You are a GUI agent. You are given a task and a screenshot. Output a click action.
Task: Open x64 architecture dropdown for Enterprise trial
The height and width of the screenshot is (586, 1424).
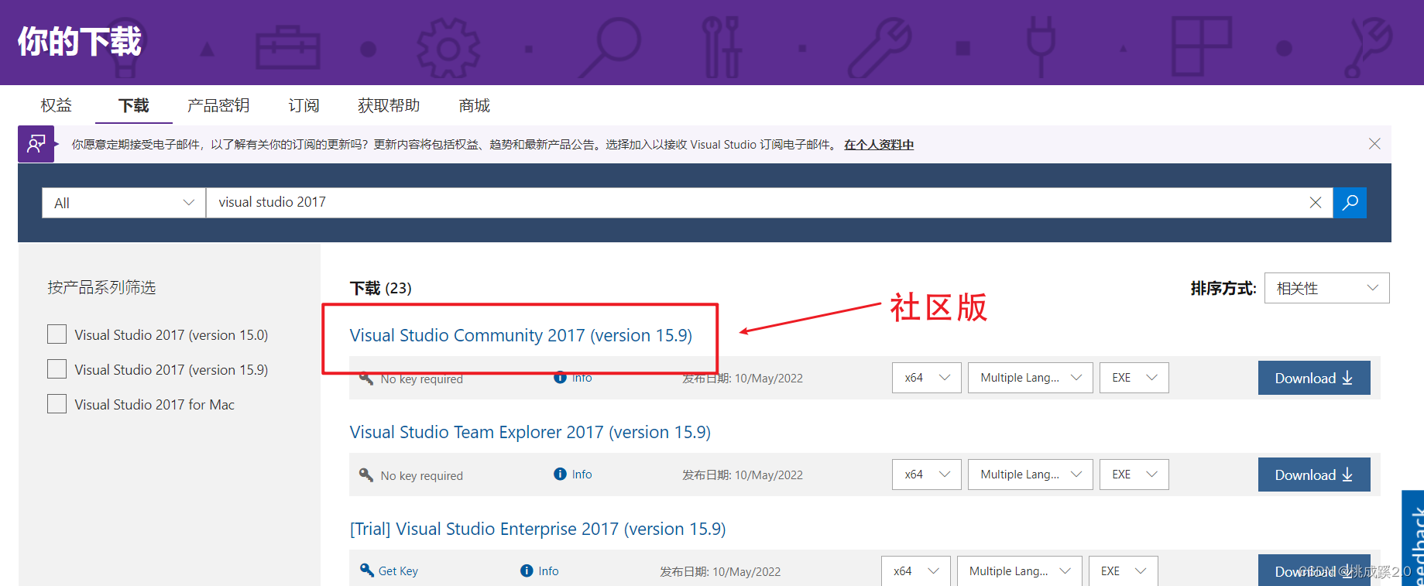coord(916,571)
